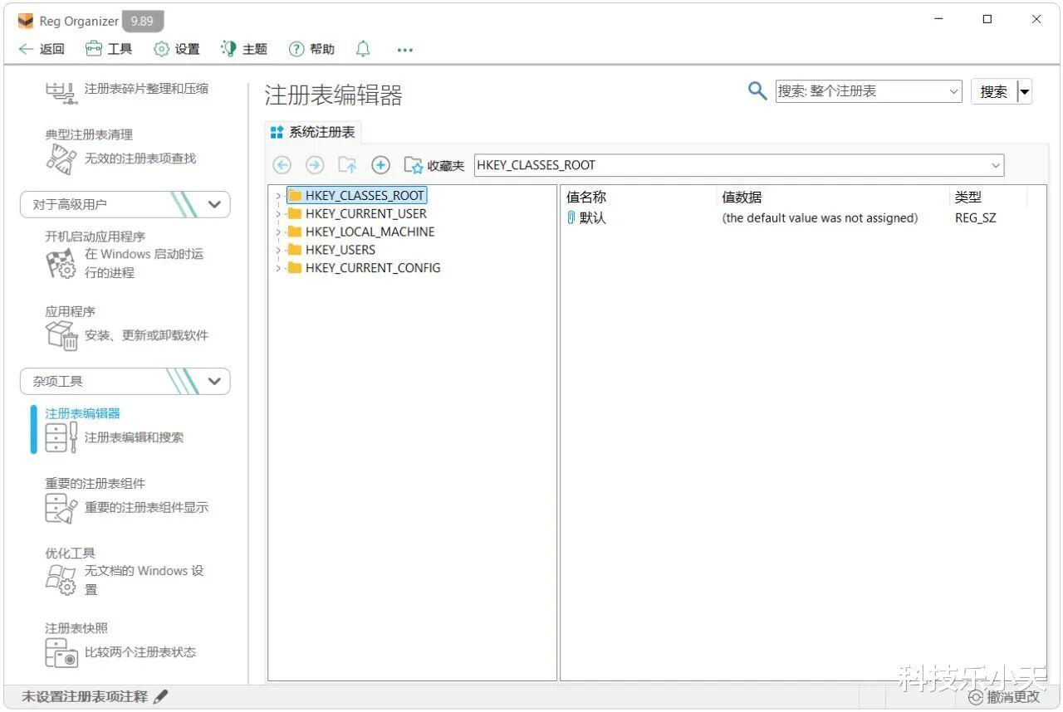Click the 撤消更改 undo changes button
1063x712 pixels.
tap(1004, 697)
